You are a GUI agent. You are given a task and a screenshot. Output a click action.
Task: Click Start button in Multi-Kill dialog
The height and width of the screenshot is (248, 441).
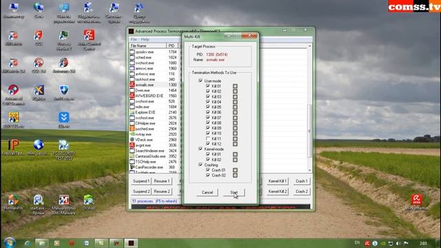coord(234,192)
